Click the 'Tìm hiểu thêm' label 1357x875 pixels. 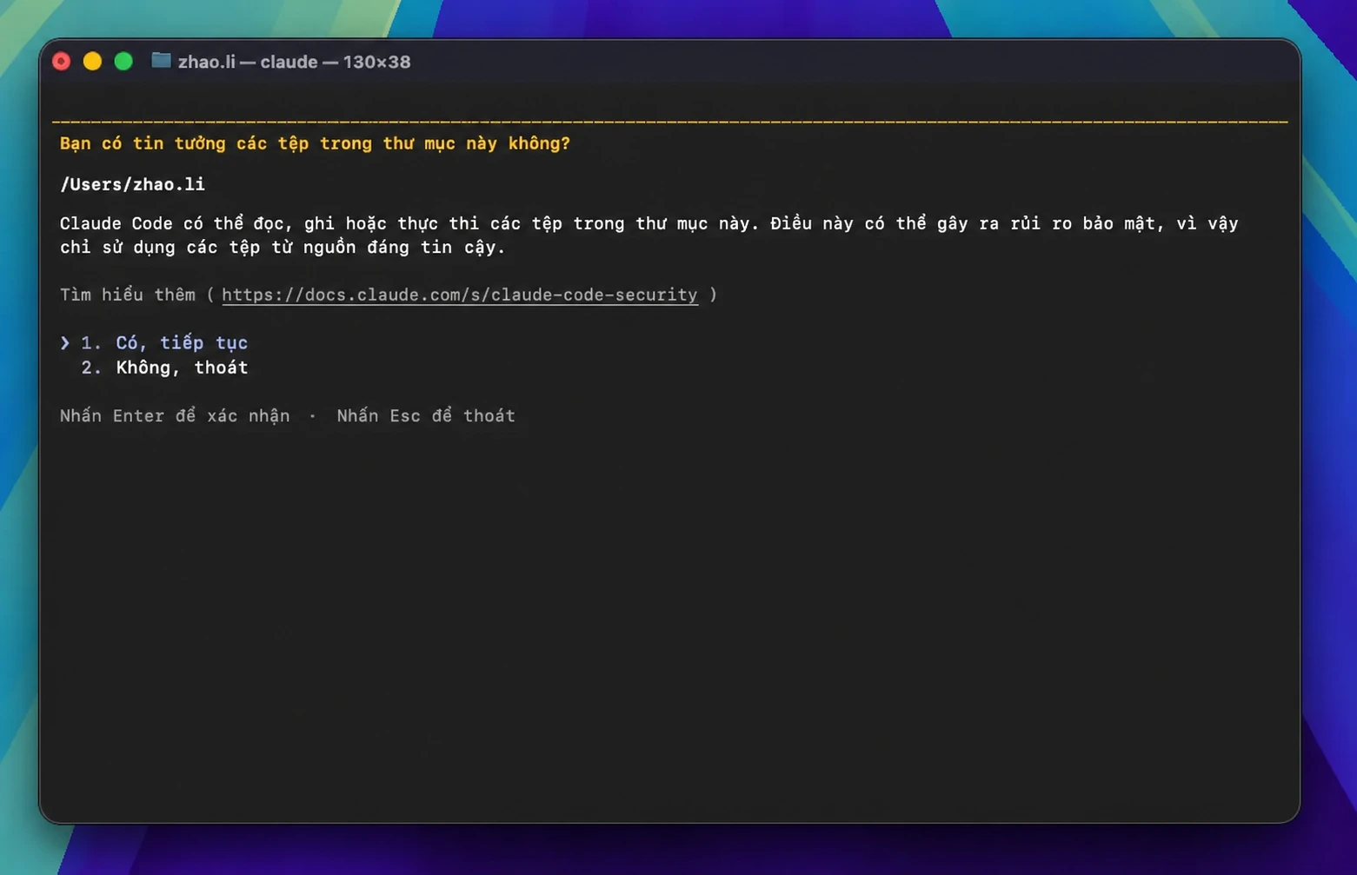128,295
